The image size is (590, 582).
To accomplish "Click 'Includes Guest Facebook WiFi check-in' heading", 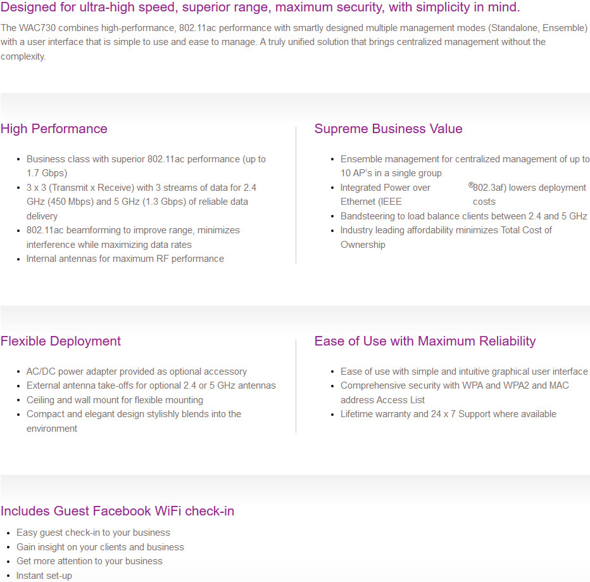I will (x=117, y=511).
